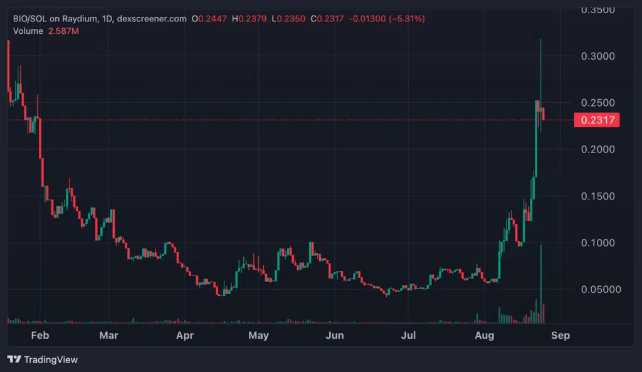Select the red current price flag 0.2317
The width and height of the screenshot is (642, 372).
[x=596, y=120]
